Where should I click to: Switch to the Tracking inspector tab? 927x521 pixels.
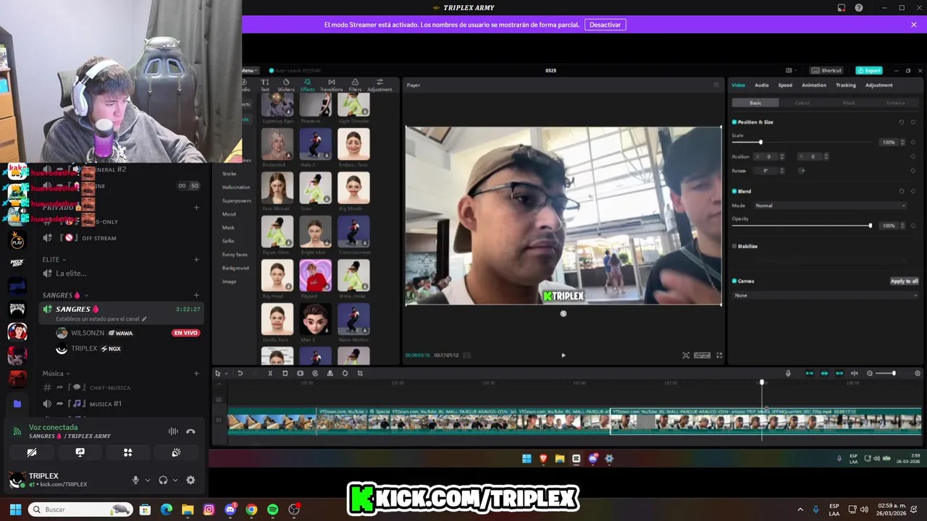(846, 85)
